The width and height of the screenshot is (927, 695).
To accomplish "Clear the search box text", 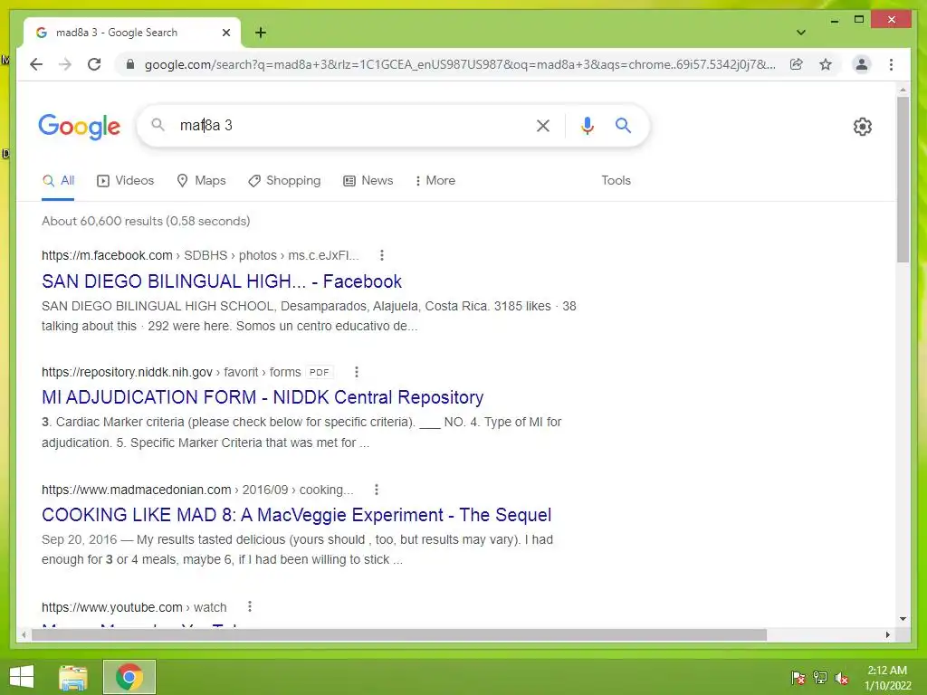I will click(x=543, y=125).
